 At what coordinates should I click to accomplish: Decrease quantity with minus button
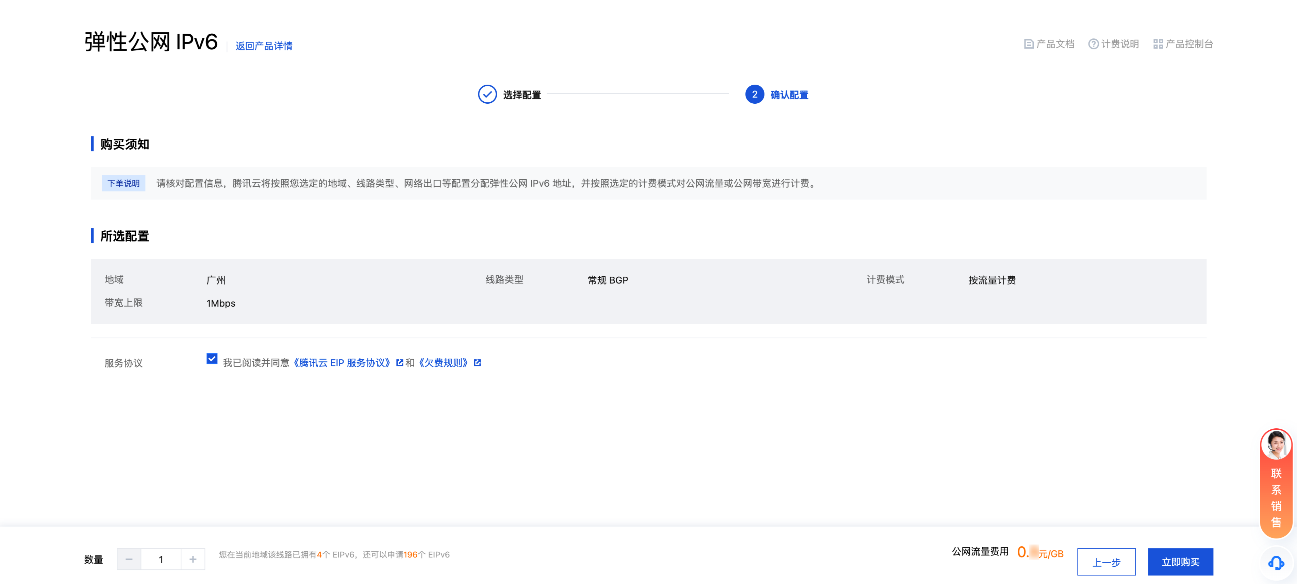pos(129,559)
